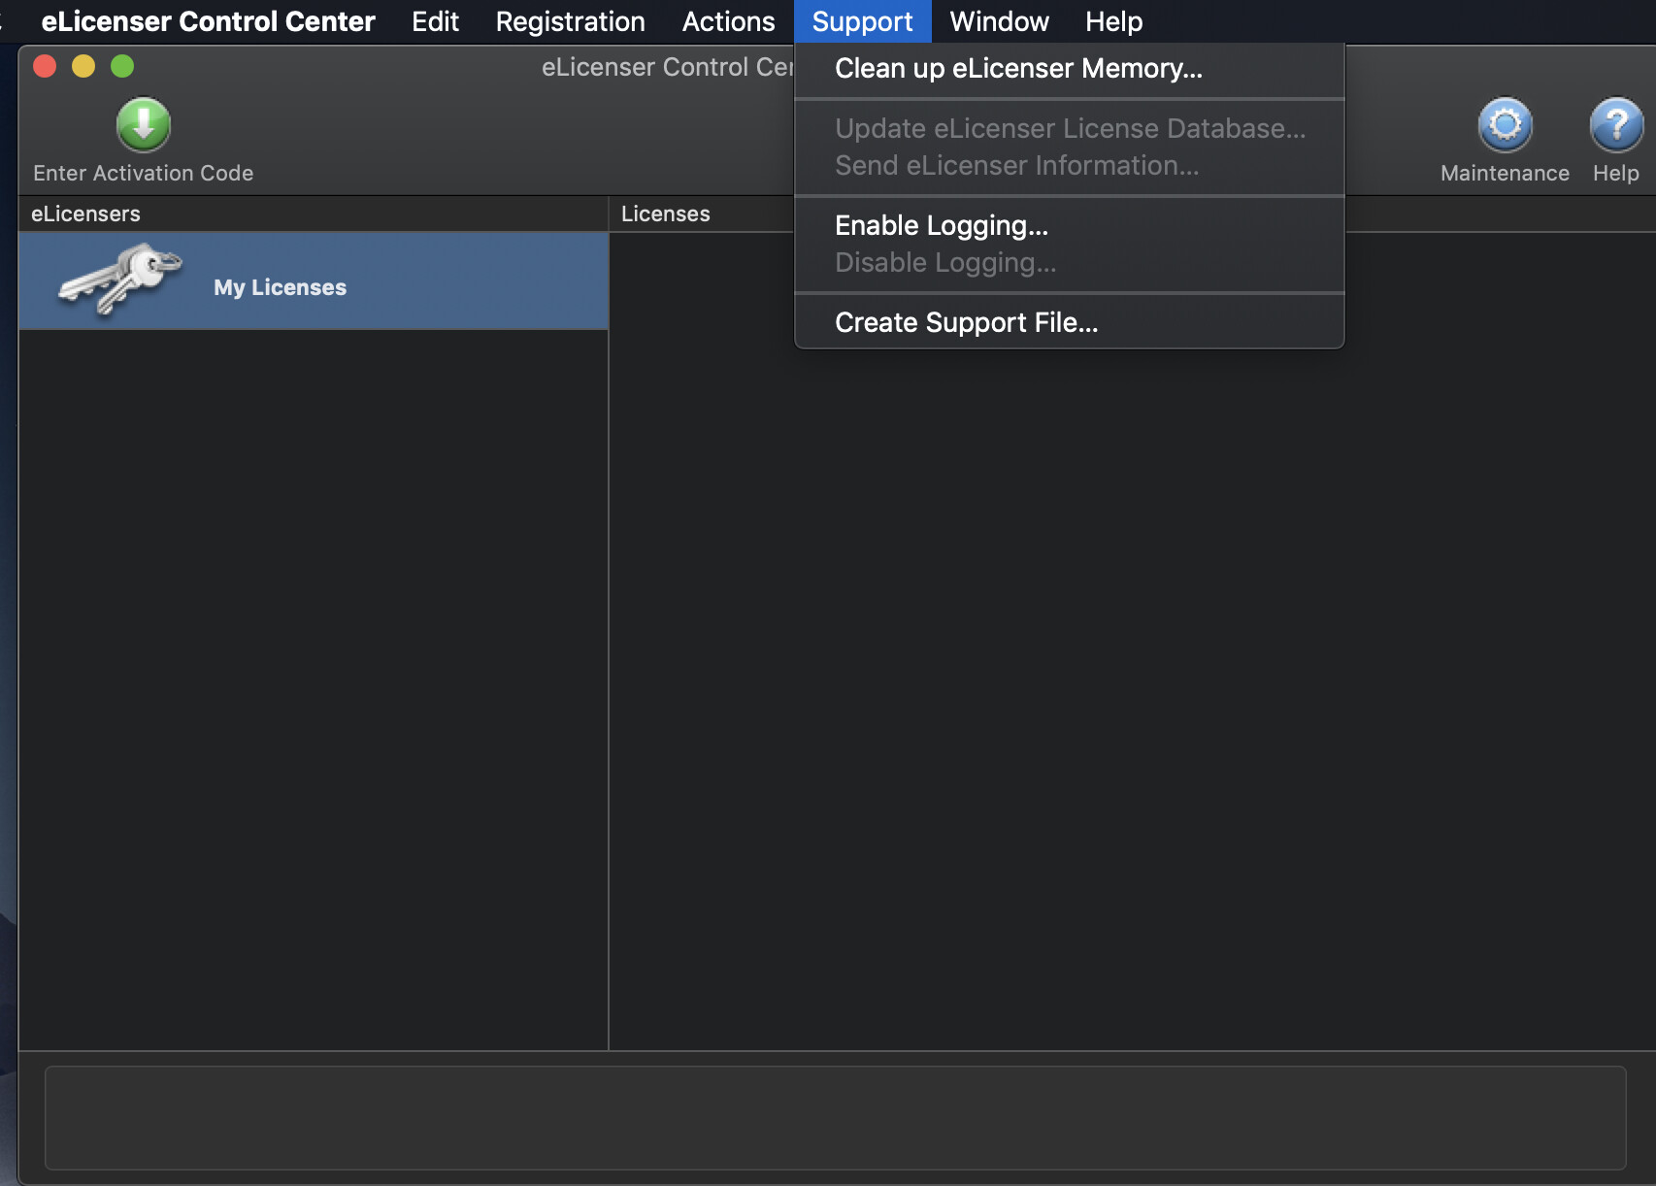The image size is (1656, 1186).
Task: Click the green download arrow in the toolbar
Action: click(x=143, y=124)
